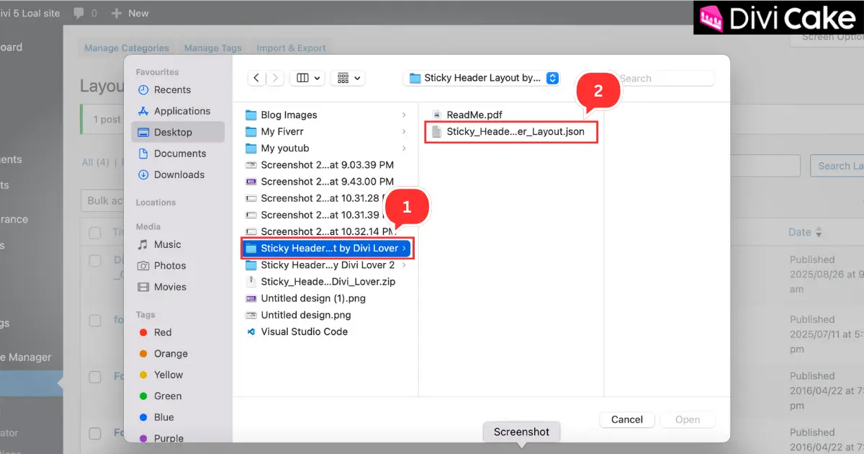Click comments bubble icon in admin bar
The image size is (864, 454).
pyautogui.click(x=78, y=13)
